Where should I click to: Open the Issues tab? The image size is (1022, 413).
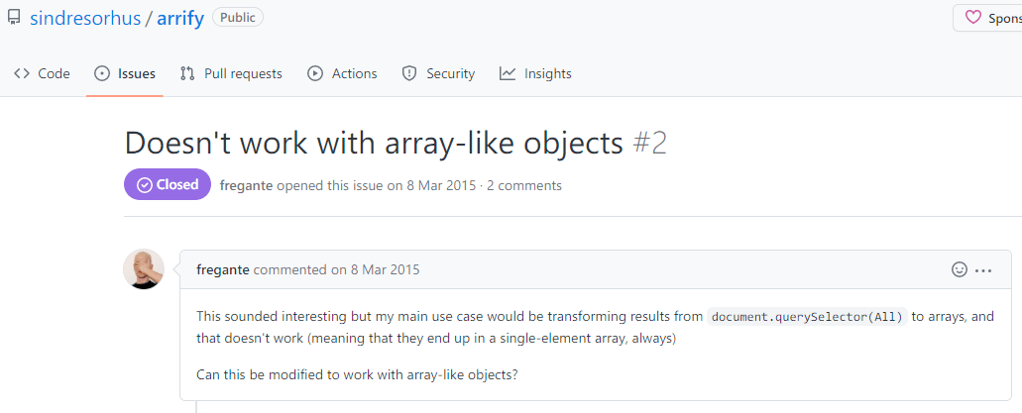tap(125, 73)
